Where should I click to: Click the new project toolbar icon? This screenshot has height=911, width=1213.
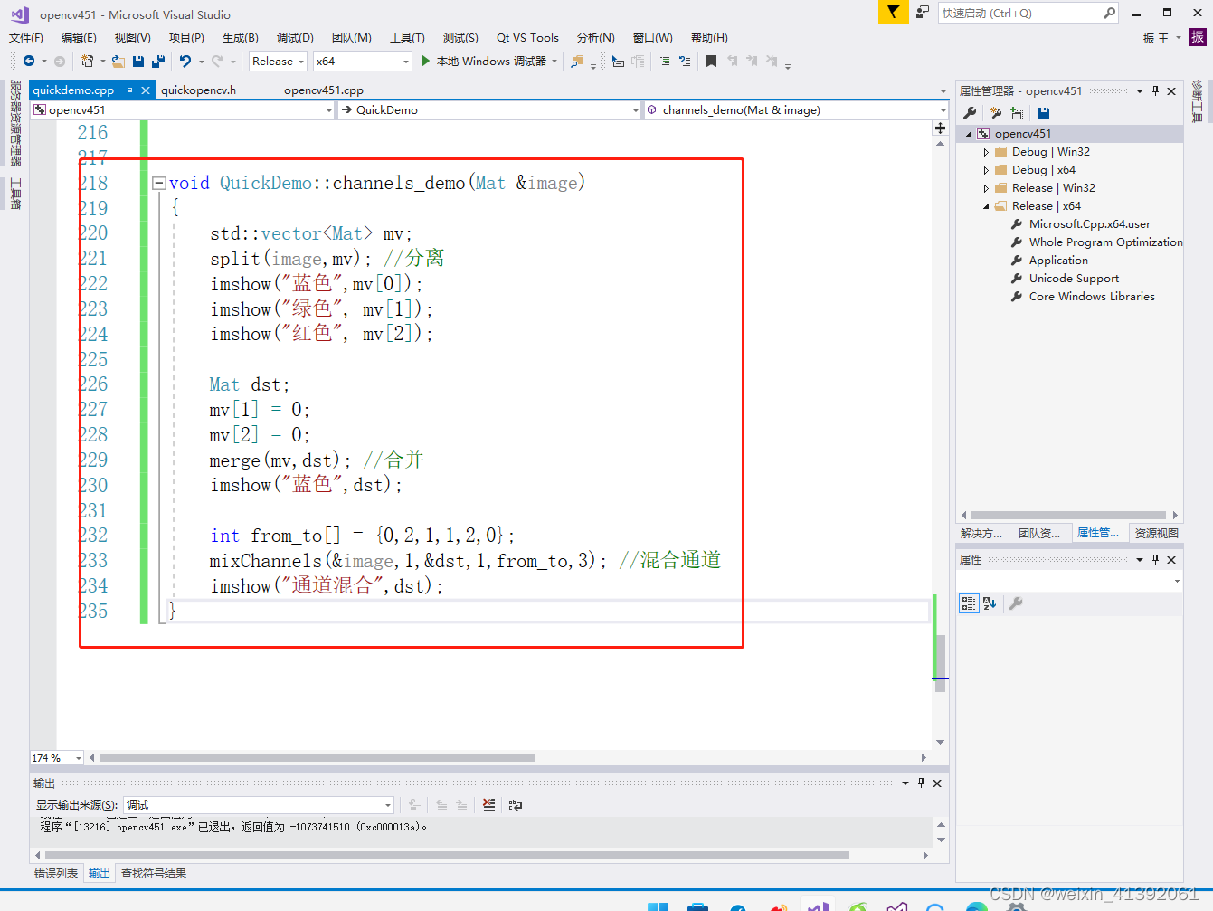click(87, 61)
